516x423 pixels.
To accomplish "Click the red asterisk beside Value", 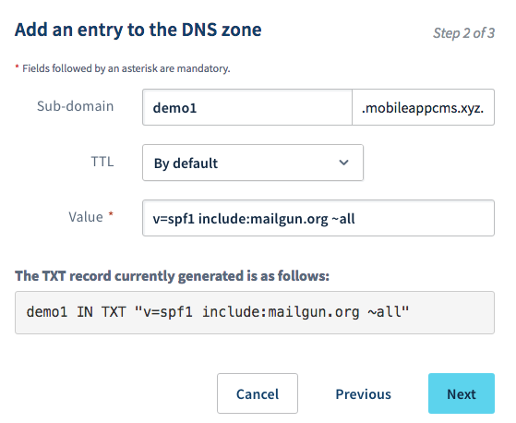I will (111, 214).
